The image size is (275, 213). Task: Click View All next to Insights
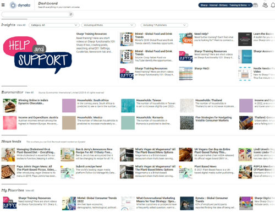[21, 25]
